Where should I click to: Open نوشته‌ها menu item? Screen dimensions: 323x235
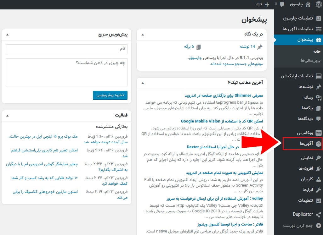(x=306, y=87)
